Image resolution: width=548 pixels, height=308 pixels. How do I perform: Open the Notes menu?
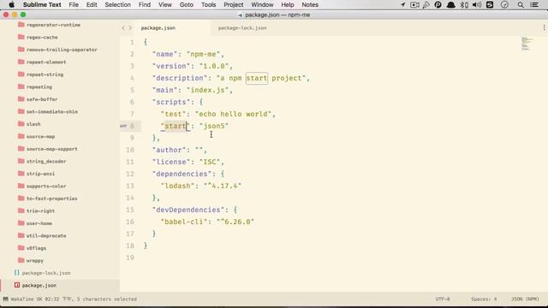click(310, 4)
